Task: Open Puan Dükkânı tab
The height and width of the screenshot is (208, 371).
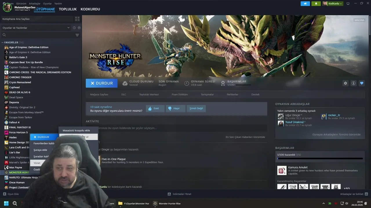Action: 180,94
